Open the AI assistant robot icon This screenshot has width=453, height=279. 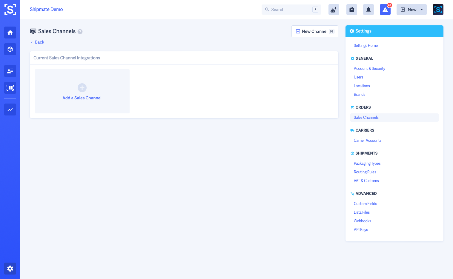(x=334, y=9)
